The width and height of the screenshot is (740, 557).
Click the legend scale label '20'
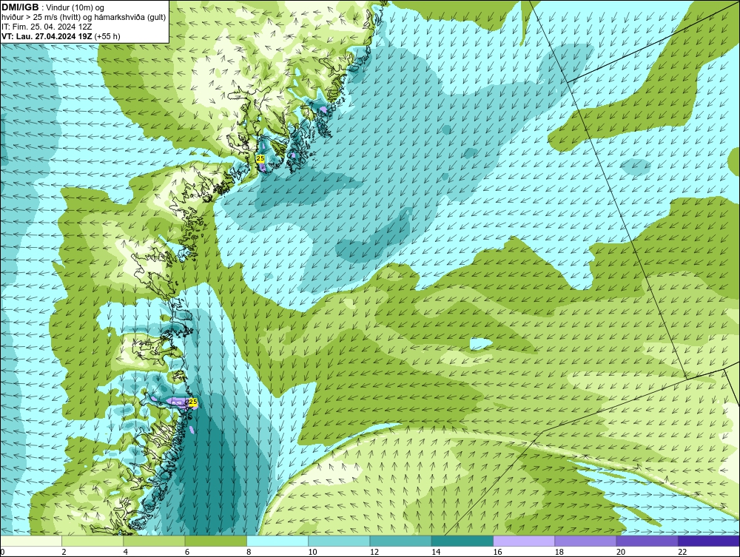pyautogui.click(x=621, y=552)
